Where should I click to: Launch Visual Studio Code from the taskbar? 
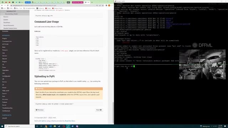[50, 126]
